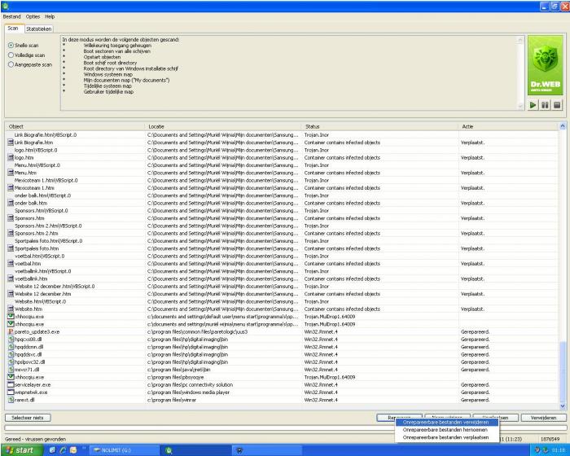Start the scan with the green play button
This screenshot has height=456, width=570.
(533, 106)
